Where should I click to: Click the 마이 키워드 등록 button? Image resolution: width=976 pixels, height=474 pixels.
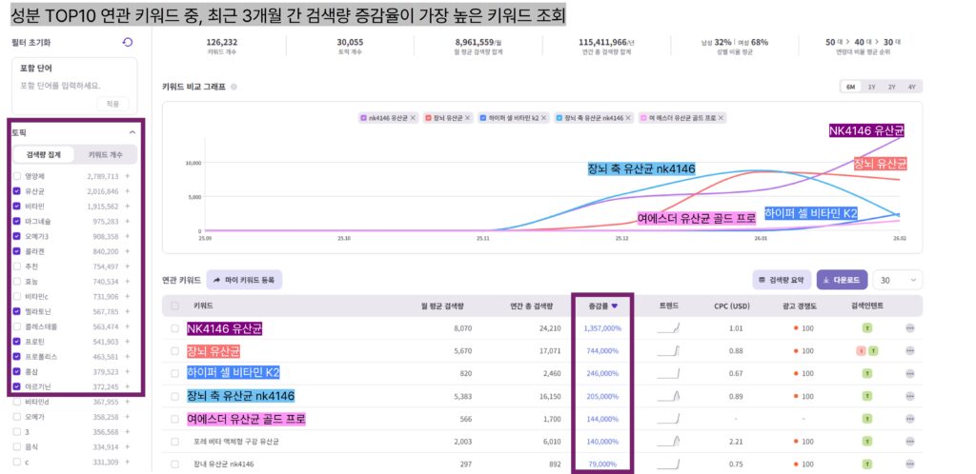[x=244, y=280]
